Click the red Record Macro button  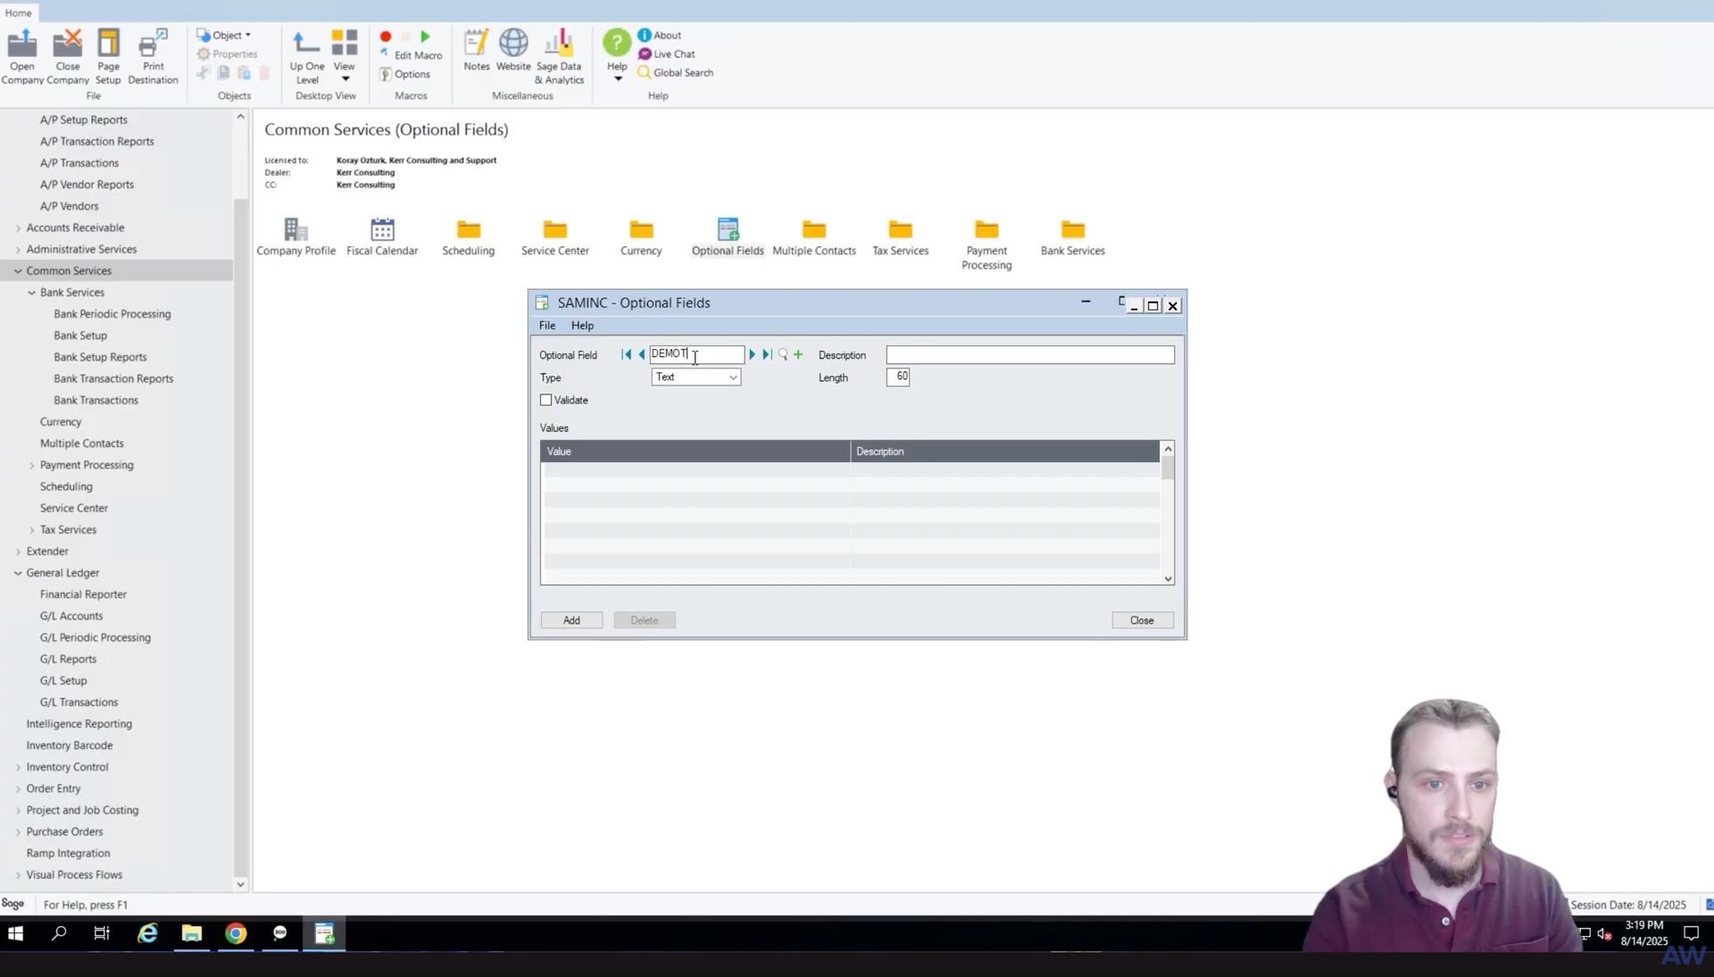[x=386, y=37]
